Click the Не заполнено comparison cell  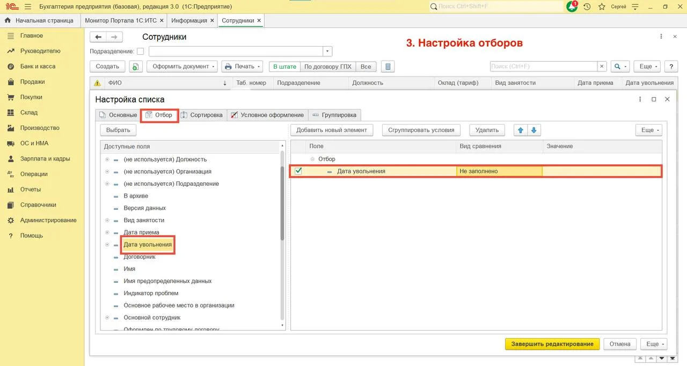click(x=499, y=171)
